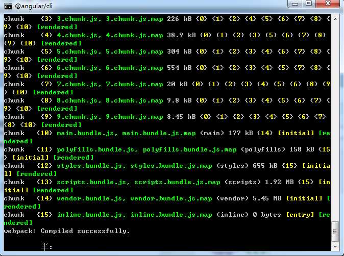Click the IME prompt at console bottom
The width and height of the screenshot is (344, 256).
[x=46, y=247]
